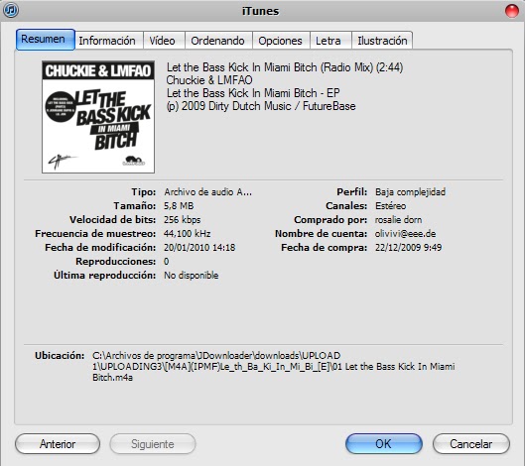Click the song title 'Let the Bass Kick In Miami Bitch (Radio Mix)'
The image size is (525, 466).
270,67
